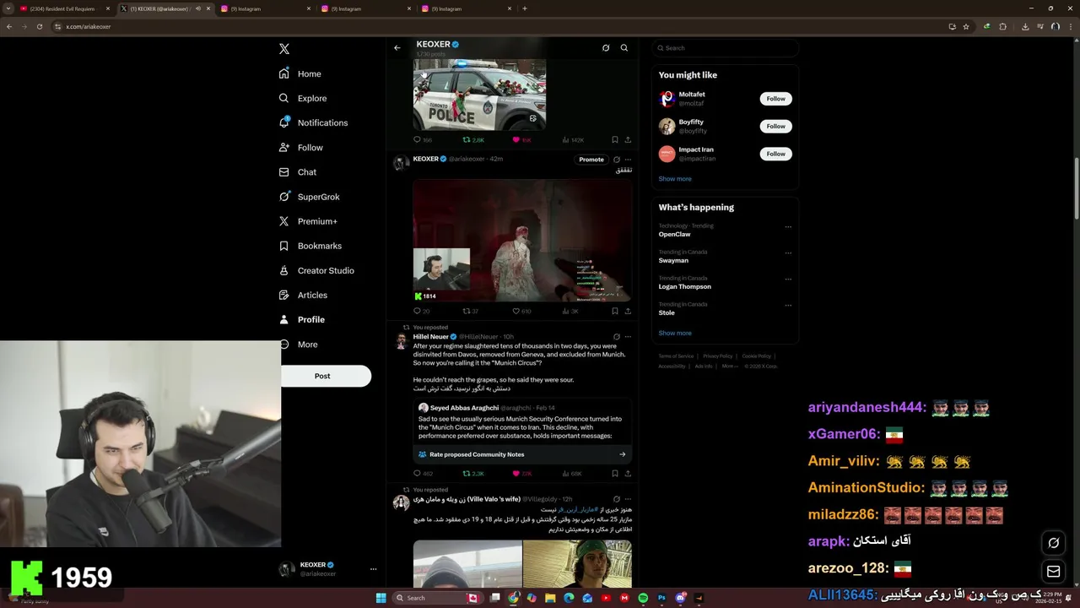
Task: Go back using profile header arrow
Action: pos(397,47)
